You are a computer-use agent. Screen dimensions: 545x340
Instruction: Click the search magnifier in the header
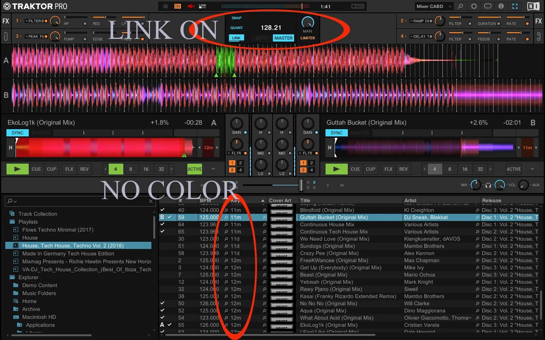pyautogui.click(x=460, y=6)
